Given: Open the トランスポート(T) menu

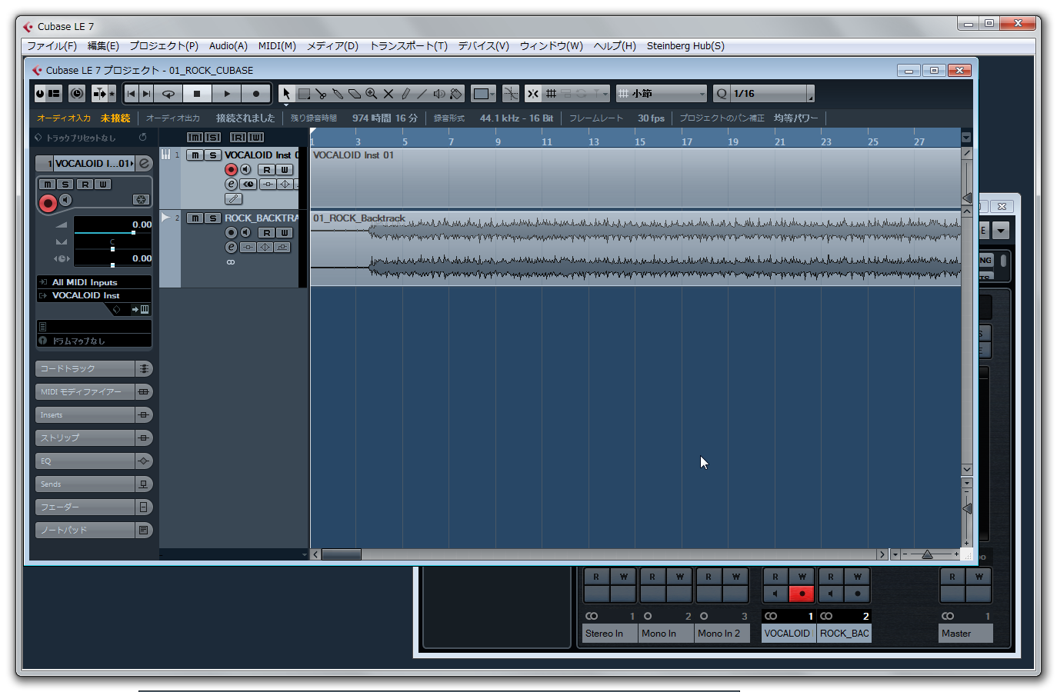Looking at the screenshot, I should coord(408,46).
